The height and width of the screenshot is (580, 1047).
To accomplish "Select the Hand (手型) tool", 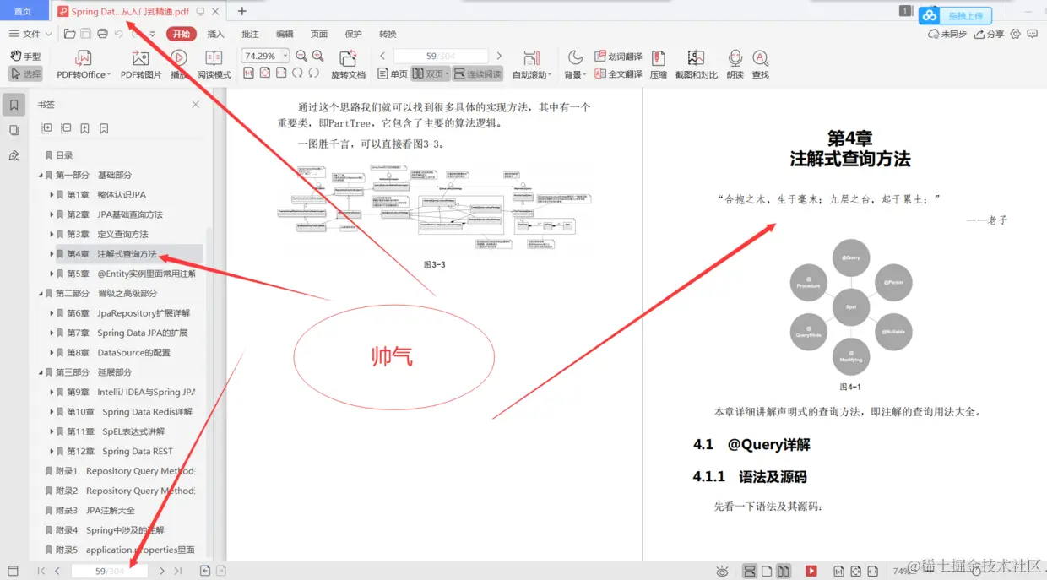I will tap(25, 56).
